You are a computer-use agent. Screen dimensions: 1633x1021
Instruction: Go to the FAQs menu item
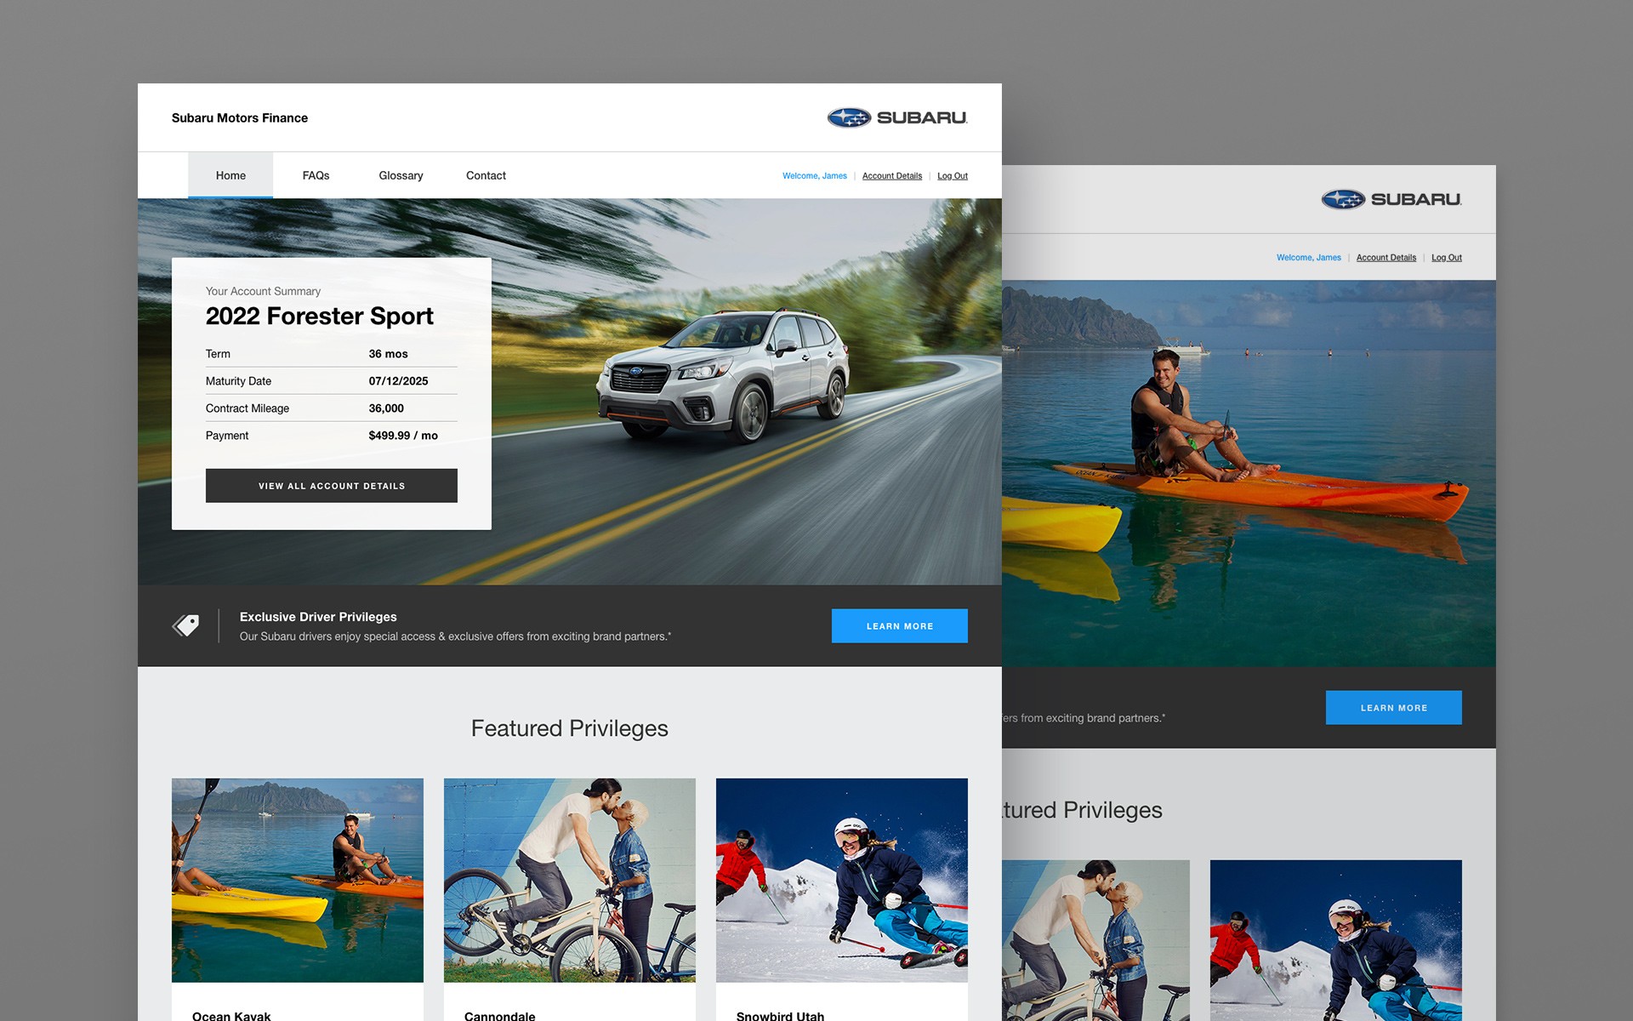click(316, 175)
